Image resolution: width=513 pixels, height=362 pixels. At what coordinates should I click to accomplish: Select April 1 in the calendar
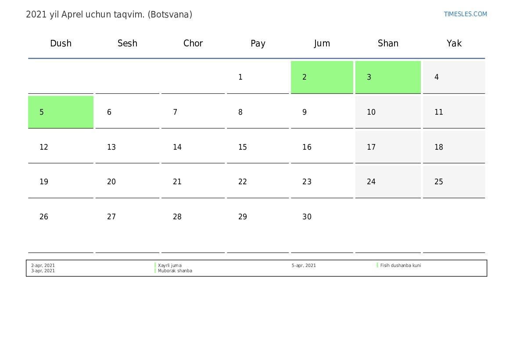258,77
